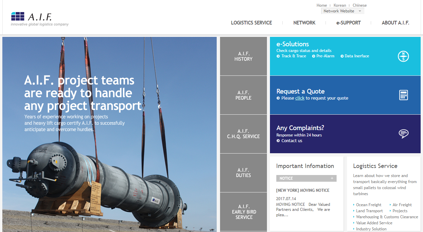This screenshot has height=232, width=423.
Task: Open the e-SUPPORT menu
Action: (348, 23)
